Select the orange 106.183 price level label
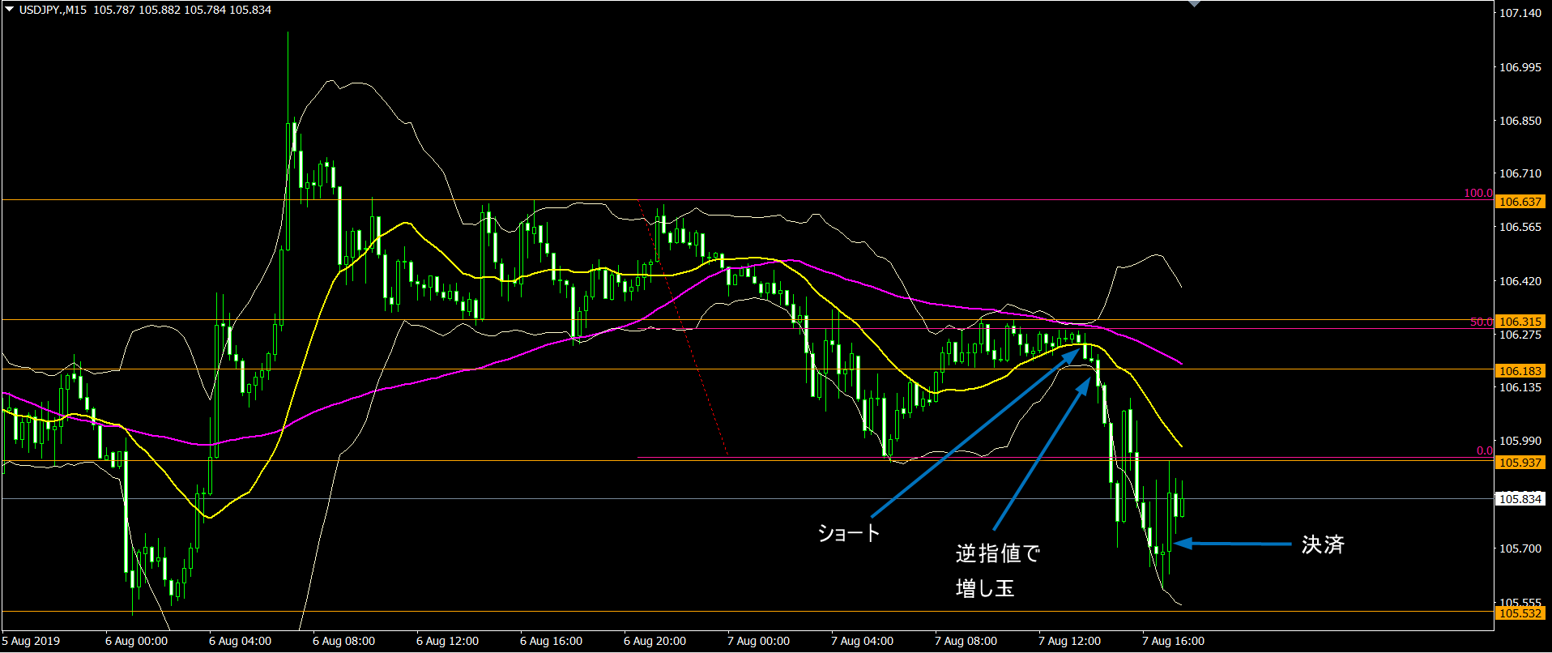 [x=1520, y=371]
